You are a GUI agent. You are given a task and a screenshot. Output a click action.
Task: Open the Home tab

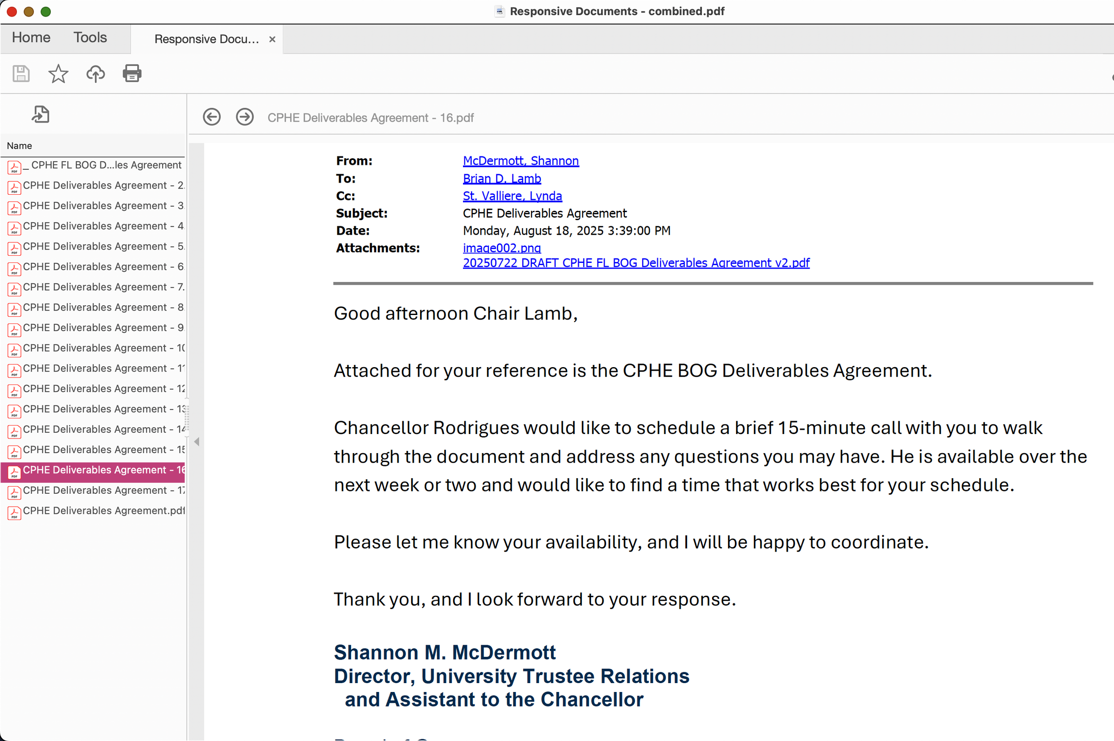(x=31, y=38)
